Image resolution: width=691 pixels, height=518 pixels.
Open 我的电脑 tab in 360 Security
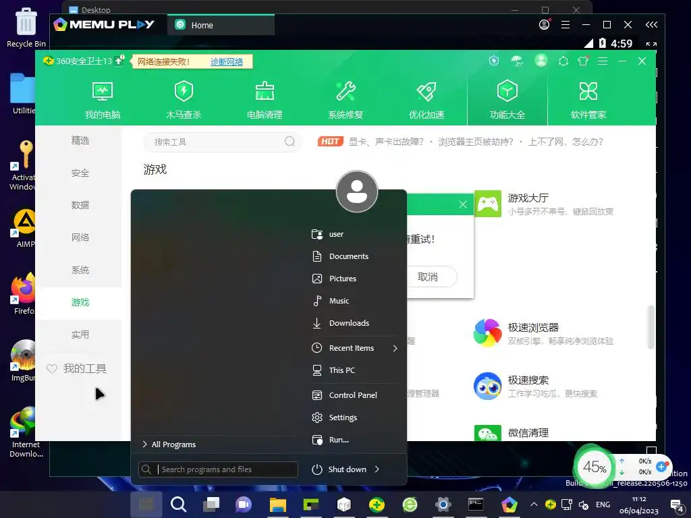(x=103, y=100)
